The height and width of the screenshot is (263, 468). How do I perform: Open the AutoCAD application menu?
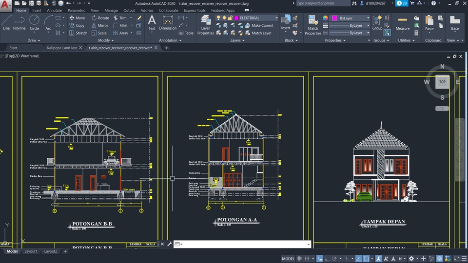6,5
